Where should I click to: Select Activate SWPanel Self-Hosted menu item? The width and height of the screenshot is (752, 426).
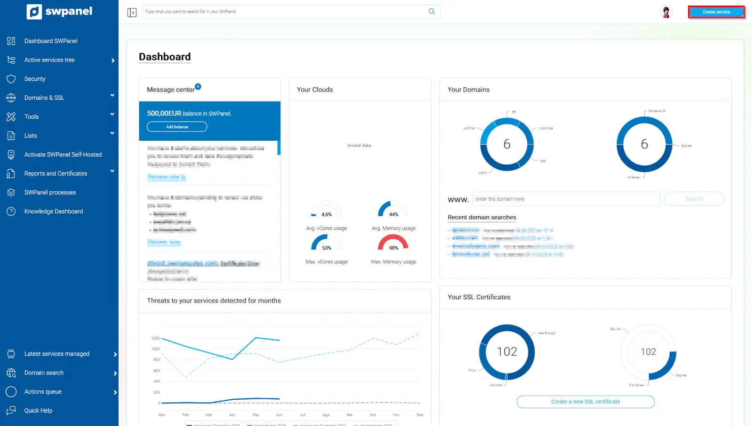point(63,155)
